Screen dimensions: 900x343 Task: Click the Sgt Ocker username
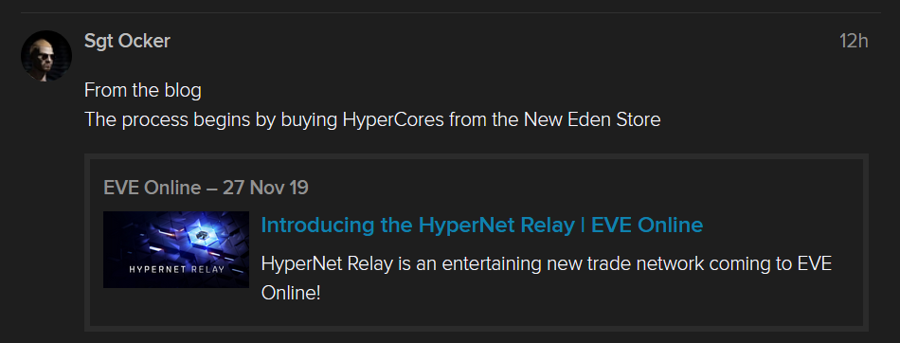pyautogui.click(x=127, y=41)
